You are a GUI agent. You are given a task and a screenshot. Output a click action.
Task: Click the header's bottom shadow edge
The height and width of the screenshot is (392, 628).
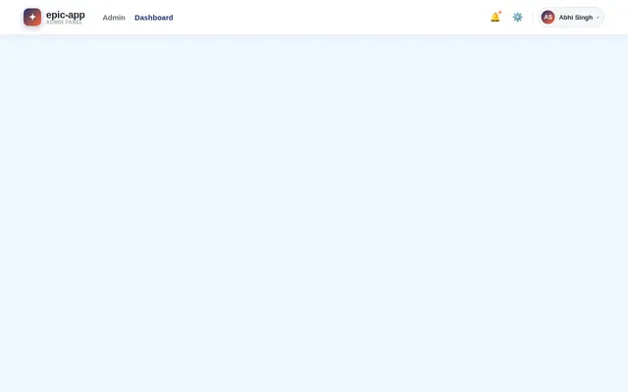(314, 34)
